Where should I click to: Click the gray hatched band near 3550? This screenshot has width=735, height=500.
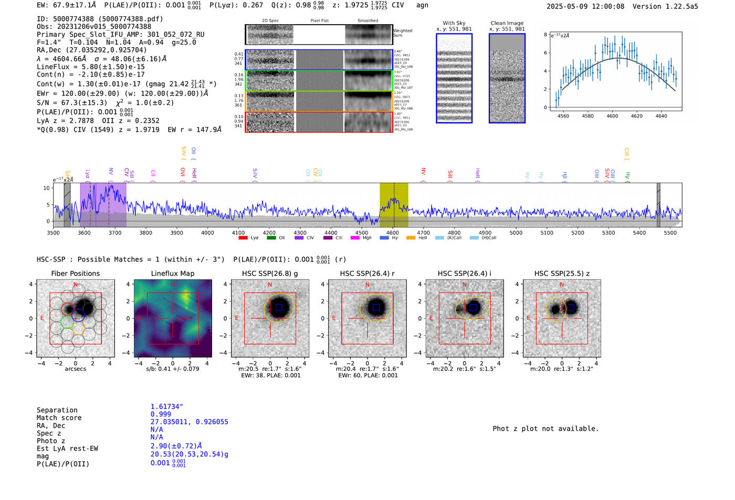[x=67, y=205]
